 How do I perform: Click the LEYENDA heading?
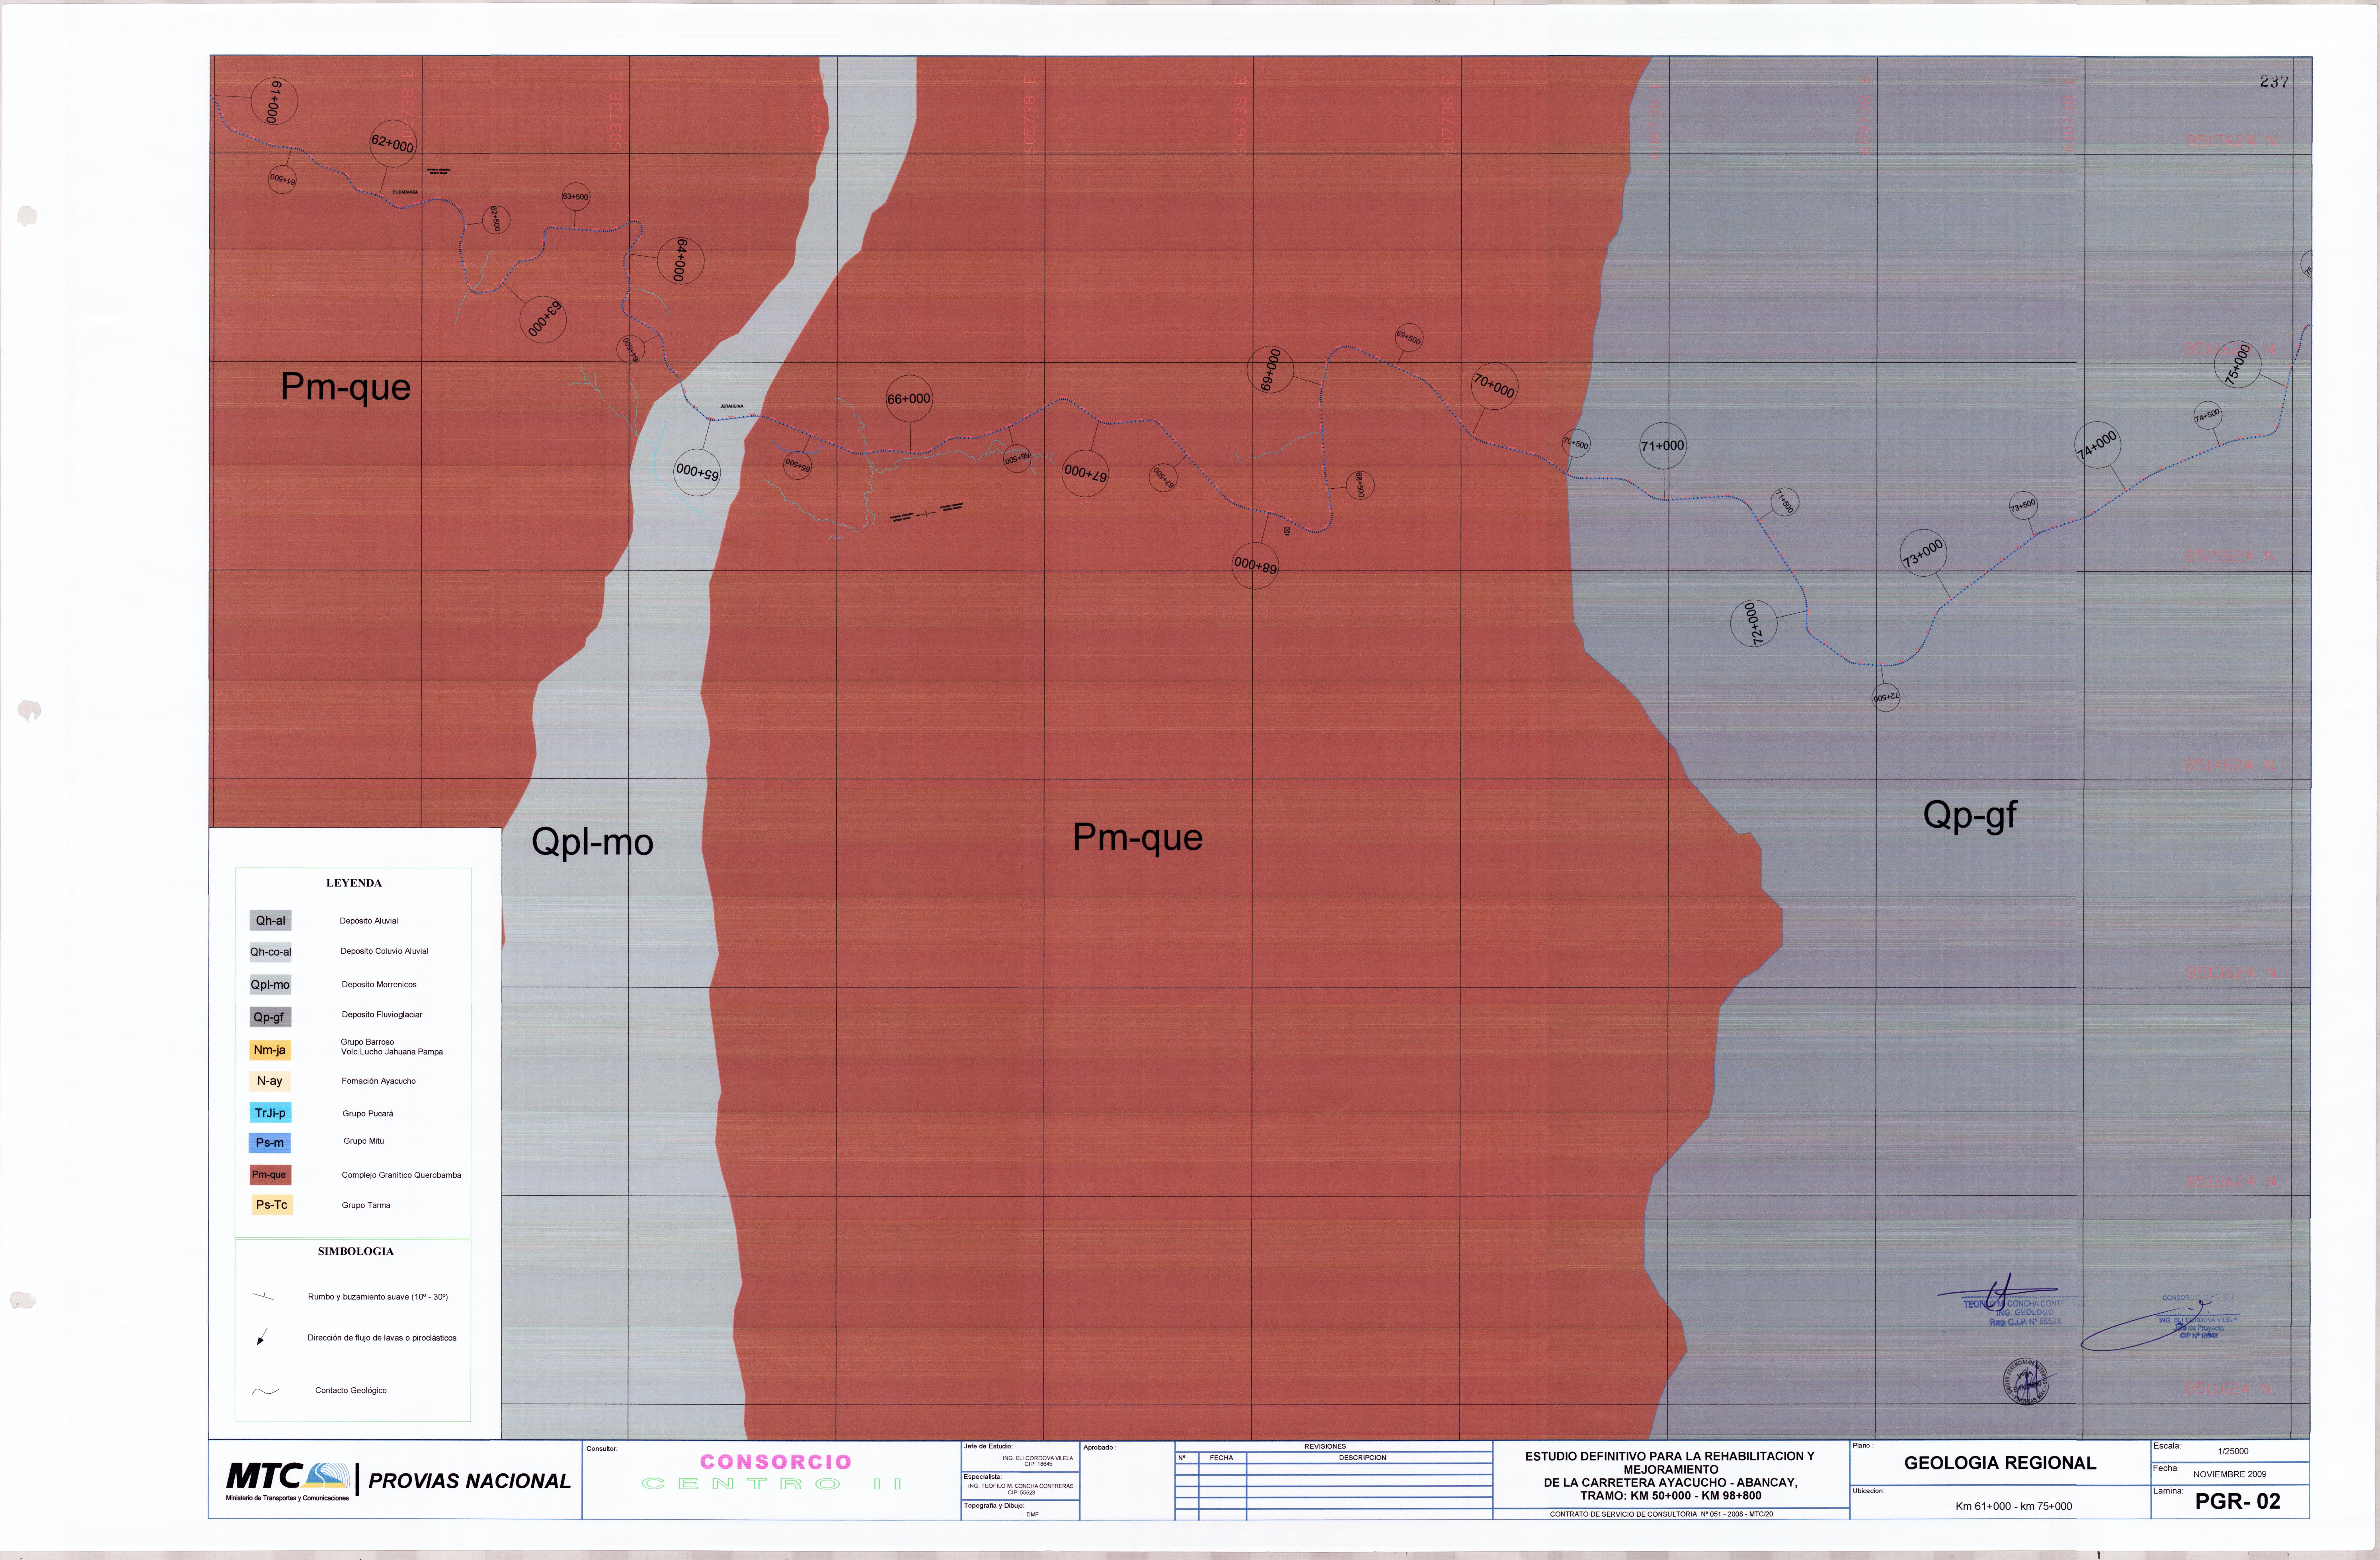click(x=354, y=883)
